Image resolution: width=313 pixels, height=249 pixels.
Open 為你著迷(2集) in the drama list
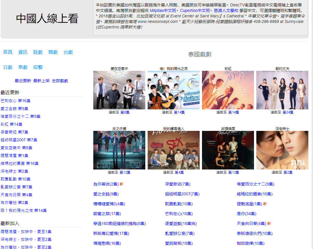[x=106, y=184]
